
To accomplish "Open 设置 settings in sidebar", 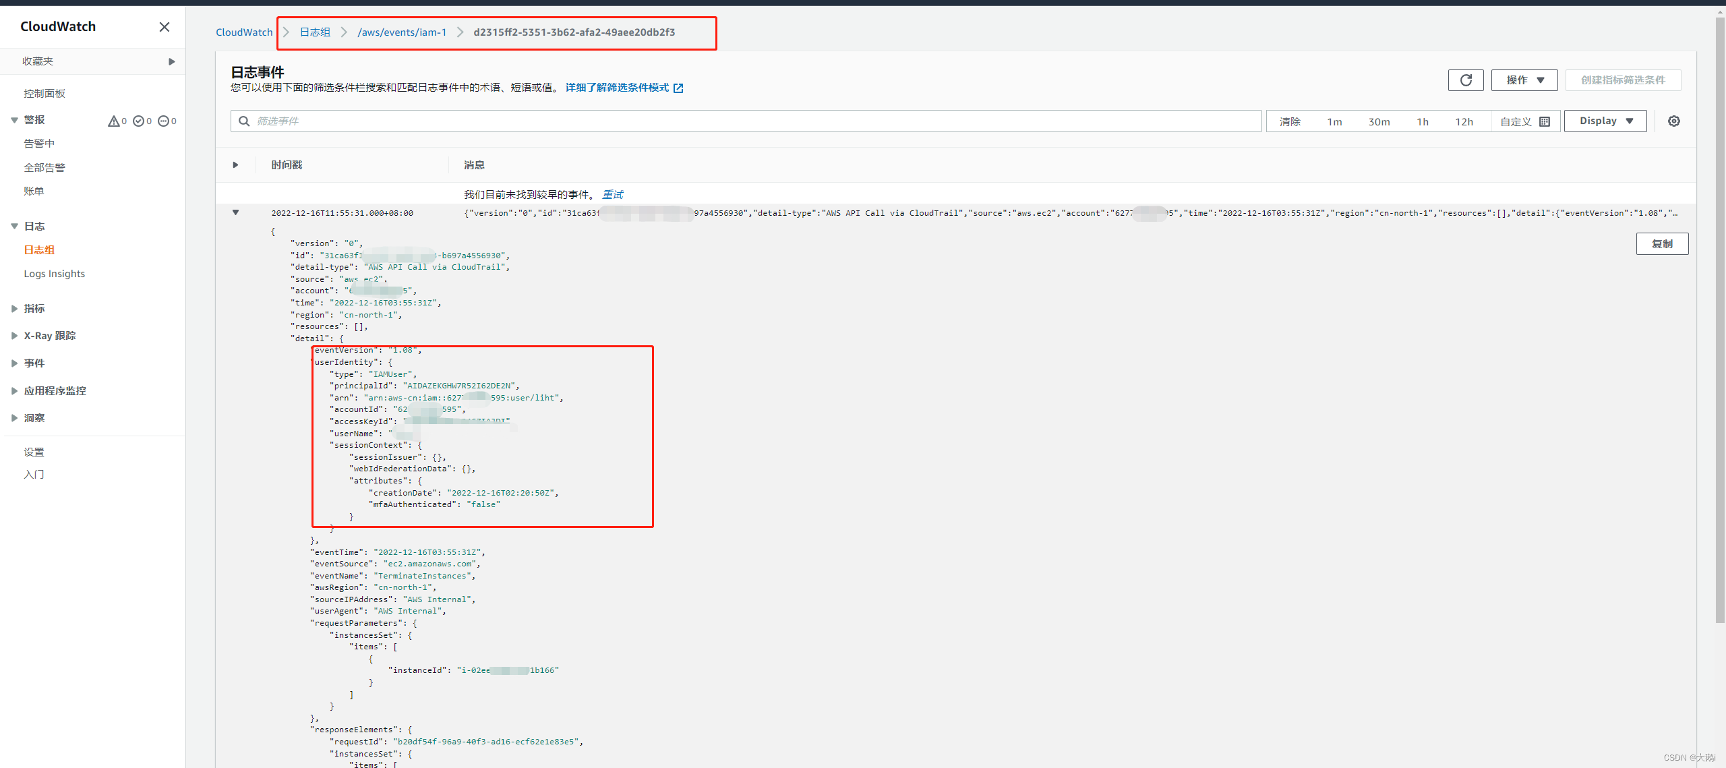I will (34, 452).
